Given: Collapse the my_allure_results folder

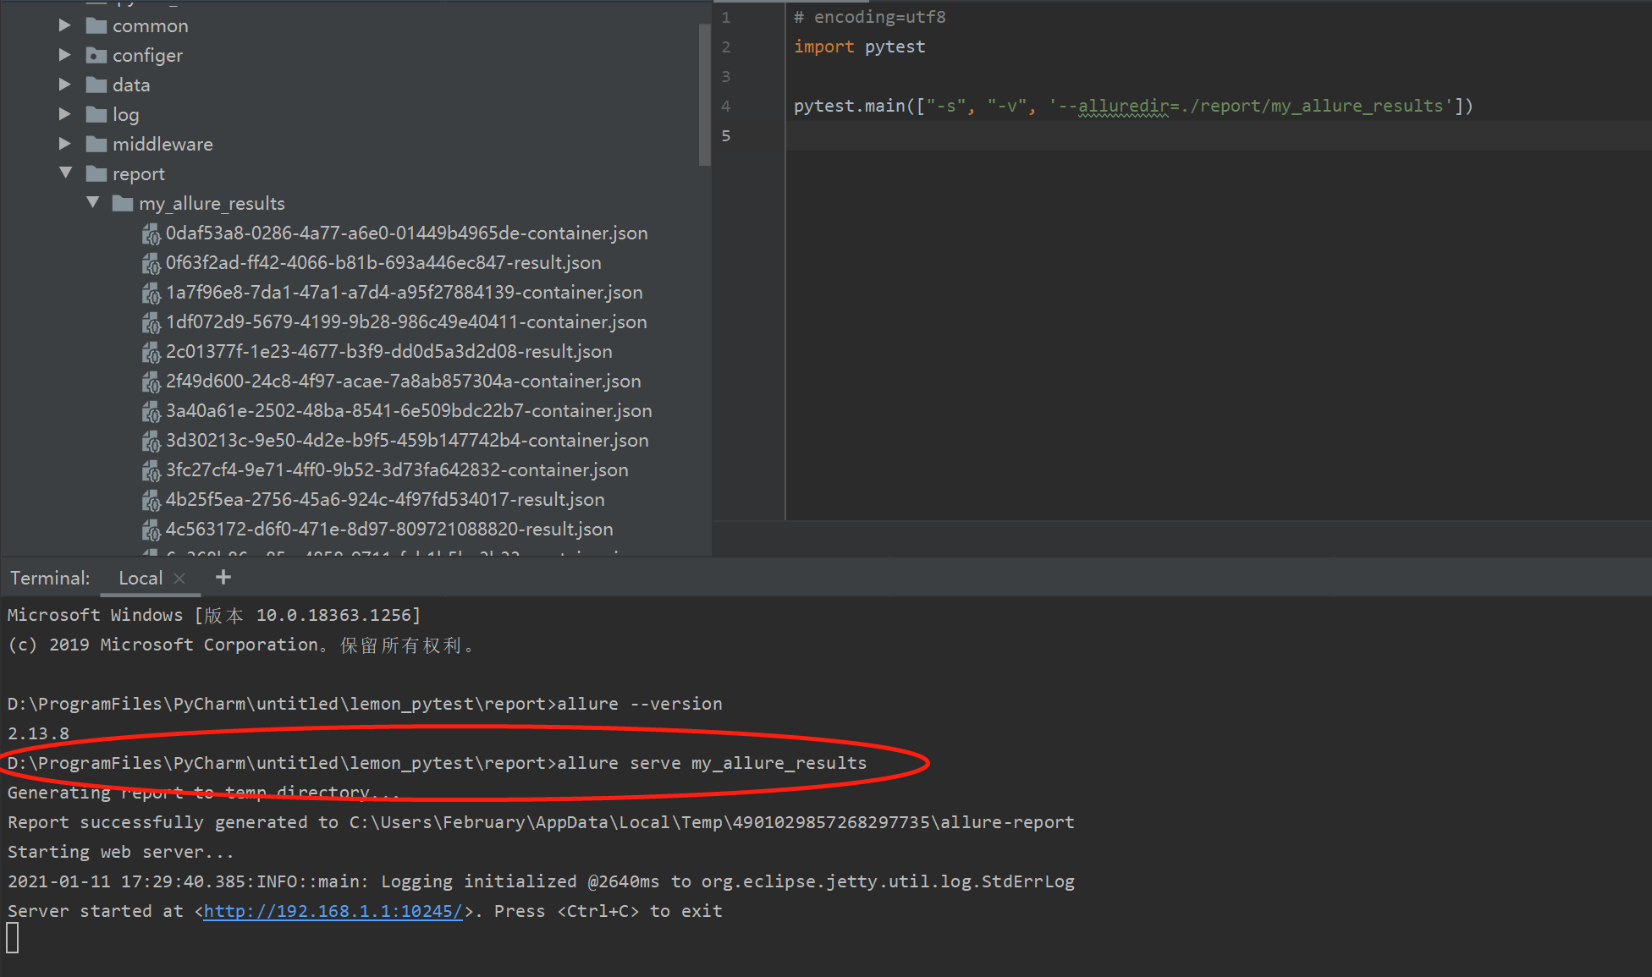Looking at the screenshot, I should pos(92,203).
